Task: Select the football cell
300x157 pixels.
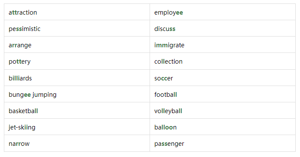Action: coord(222,94)
